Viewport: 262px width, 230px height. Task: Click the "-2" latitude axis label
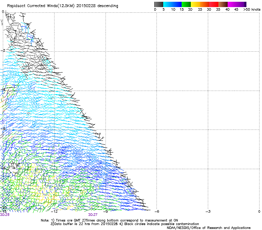point(3,51)
